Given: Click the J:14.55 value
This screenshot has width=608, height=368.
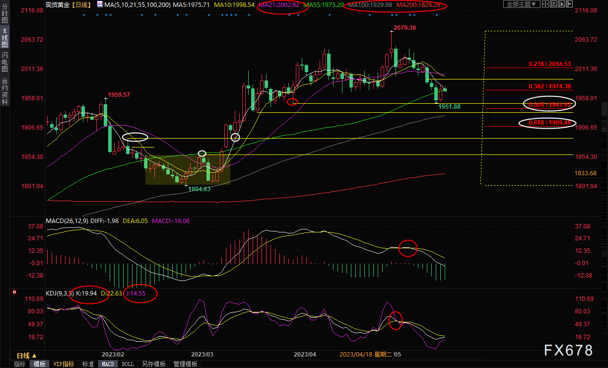Looking at the screenshot, I should [135, 293].
